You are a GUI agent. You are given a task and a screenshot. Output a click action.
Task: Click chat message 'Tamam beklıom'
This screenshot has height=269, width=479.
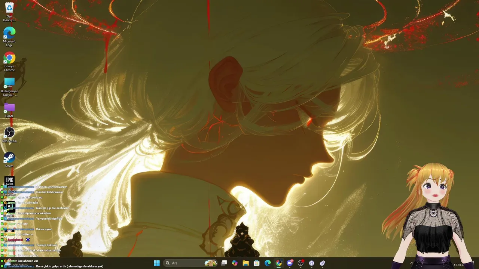point(47,245)
